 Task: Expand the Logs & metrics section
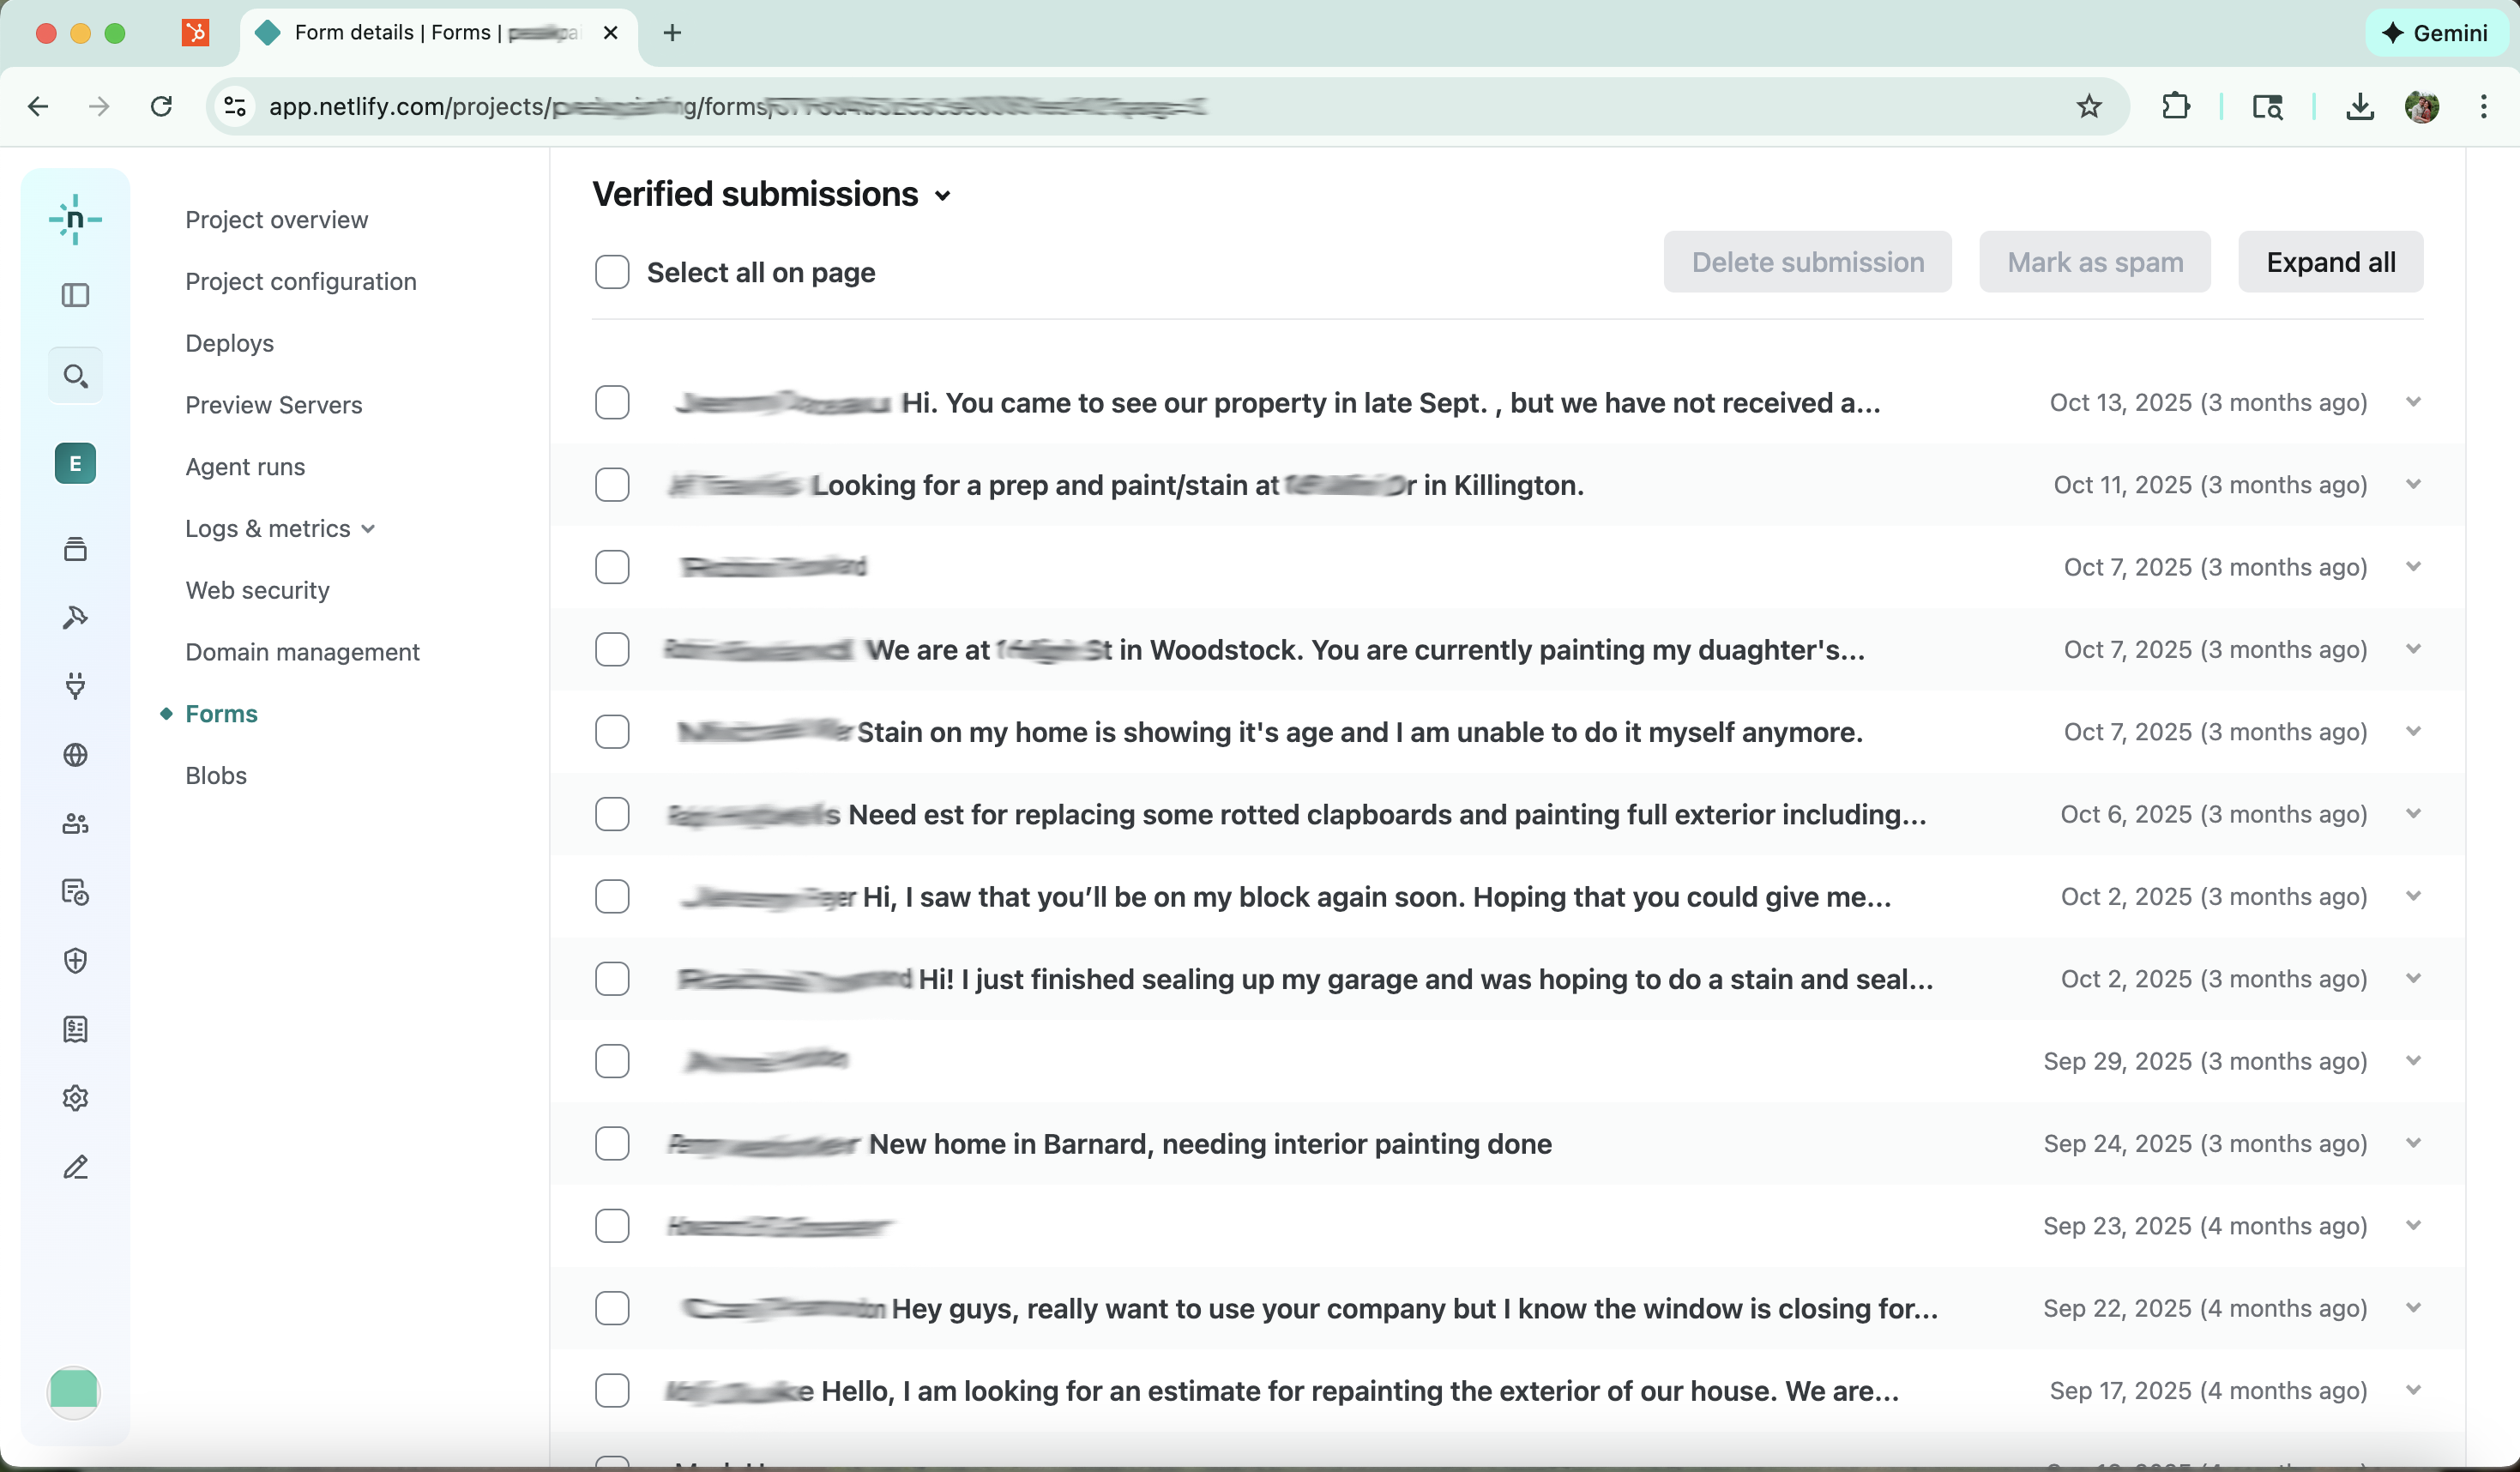[368, 528]
